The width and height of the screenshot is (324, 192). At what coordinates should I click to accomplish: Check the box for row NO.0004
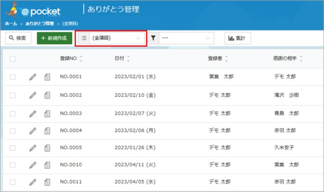[12, 131]
